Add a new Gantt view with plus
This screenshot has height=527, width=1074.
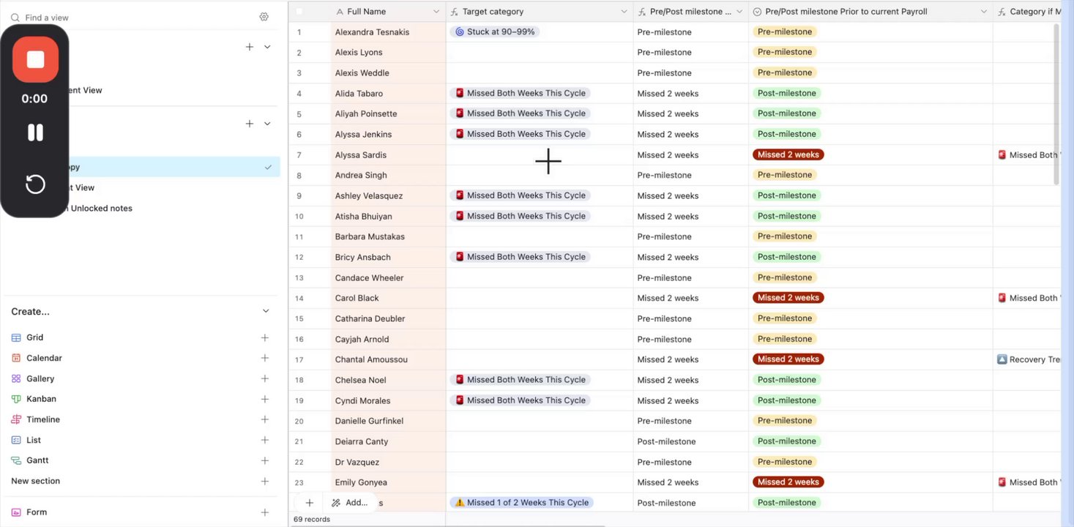pos(265,460)
